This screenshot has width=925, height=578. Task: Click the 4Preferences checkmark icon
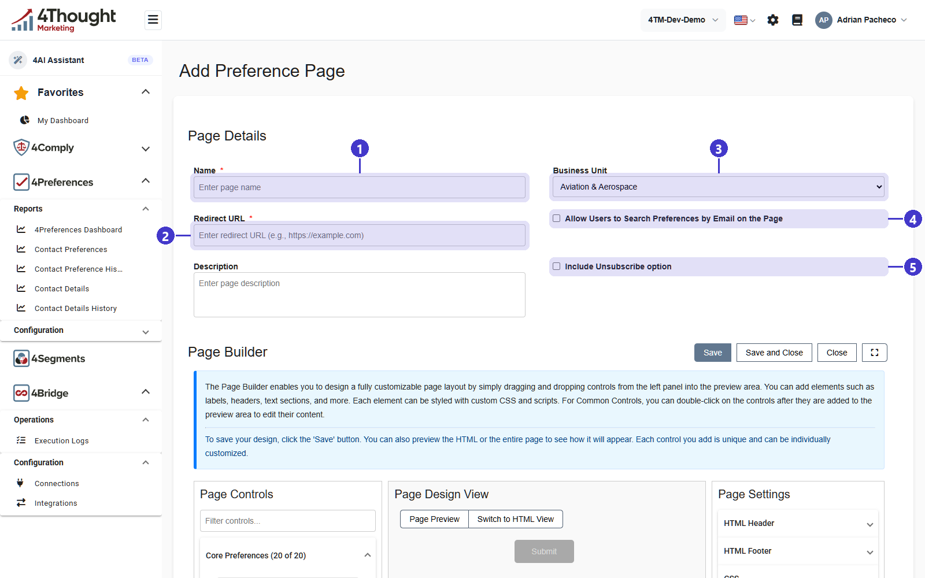pos(21,182)
